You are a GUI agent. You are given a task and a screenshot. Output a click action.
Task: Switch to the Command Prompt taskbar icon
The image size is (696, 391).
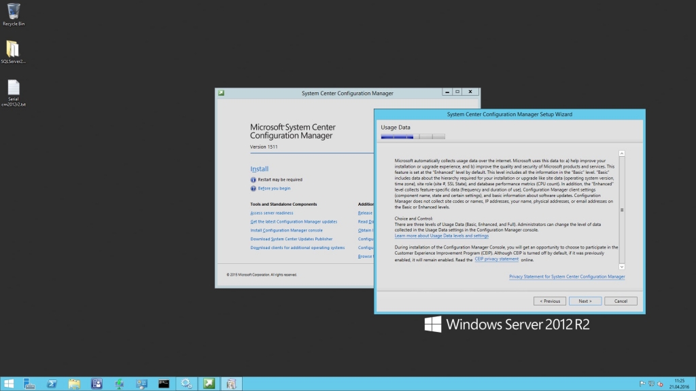tap(164, 384)
